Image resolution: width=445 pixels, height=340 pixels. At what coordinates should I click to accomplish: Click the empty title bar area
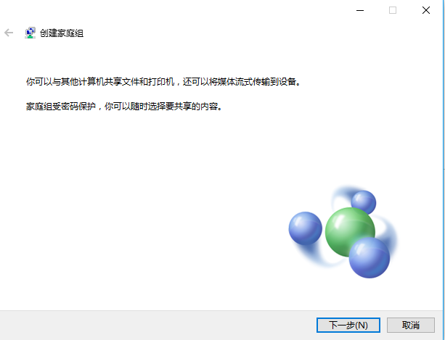point(199,10)
